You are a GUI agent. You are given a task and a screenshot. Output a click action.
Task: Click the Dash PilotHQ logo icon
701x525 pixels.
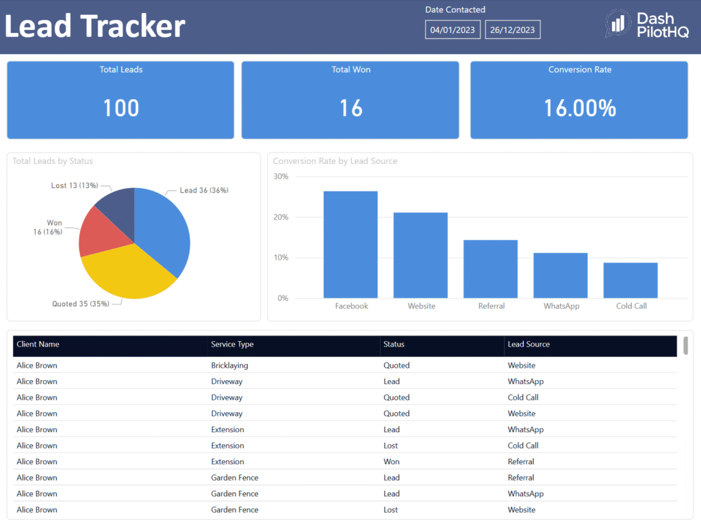(618, 25)
